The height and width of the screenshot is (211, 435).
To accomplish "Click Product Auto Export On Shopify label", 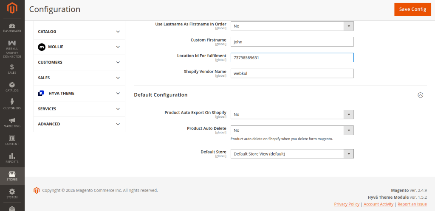I will 195,113.
